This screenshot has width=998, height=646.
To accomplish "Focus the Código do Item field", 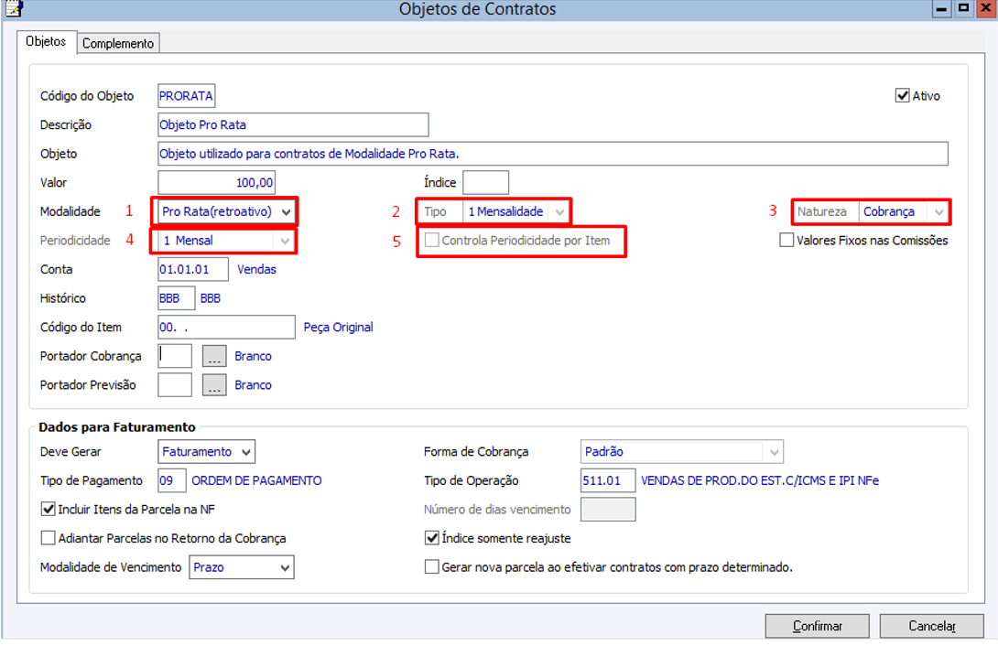I will pyautogui.click(x=226, y=328).
